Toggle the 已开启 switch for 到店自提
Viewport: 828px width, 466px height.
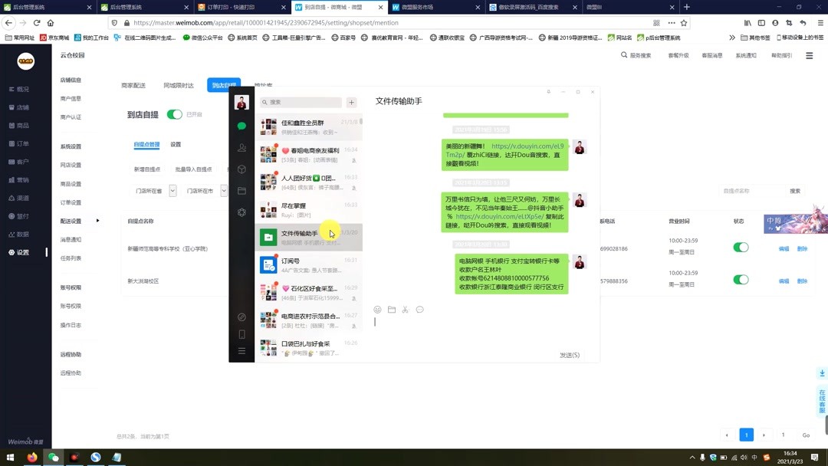pos(174,113)
